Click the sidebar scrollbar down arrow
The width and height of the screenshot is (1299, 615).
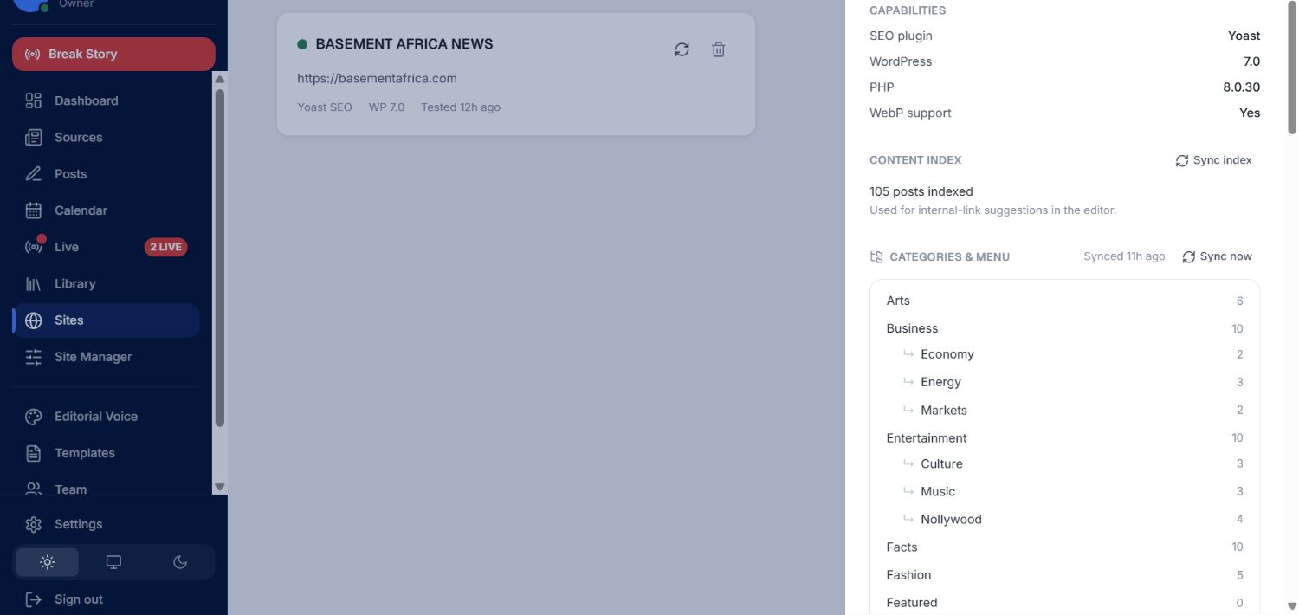click(x=220, y=487)
